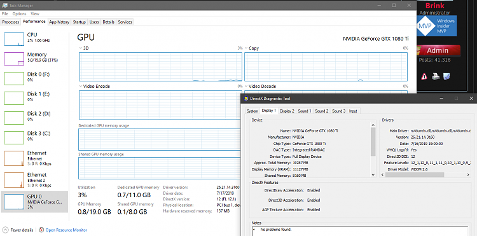Open the Input tab in DirectX tool

click(x=353, y=111)
